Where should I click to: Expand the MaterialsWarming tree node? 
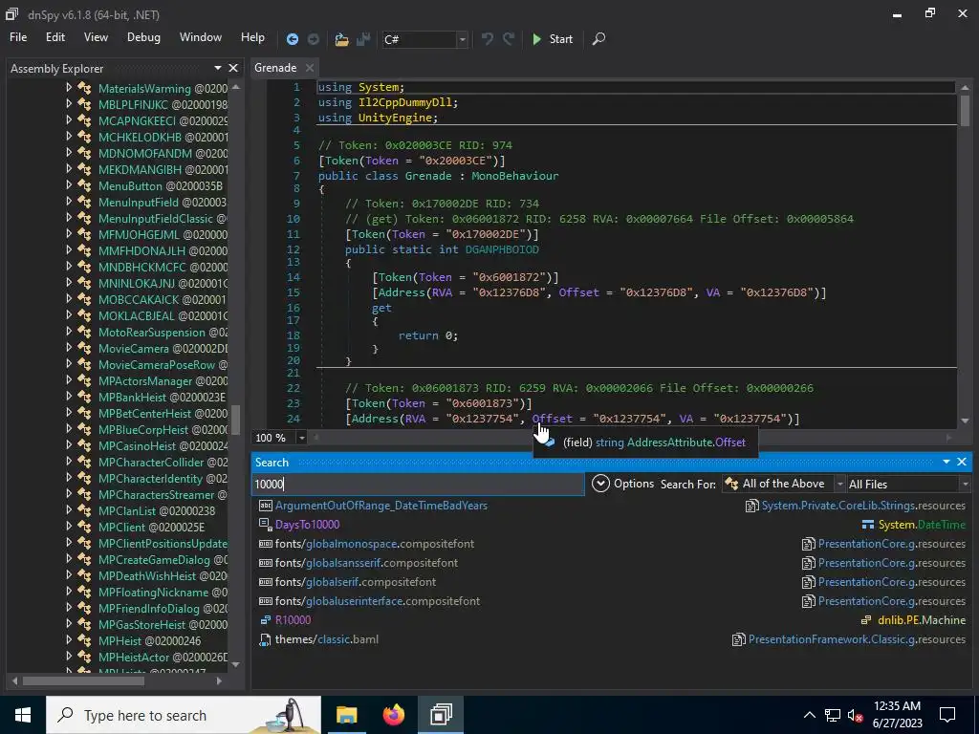click(69, 88)
